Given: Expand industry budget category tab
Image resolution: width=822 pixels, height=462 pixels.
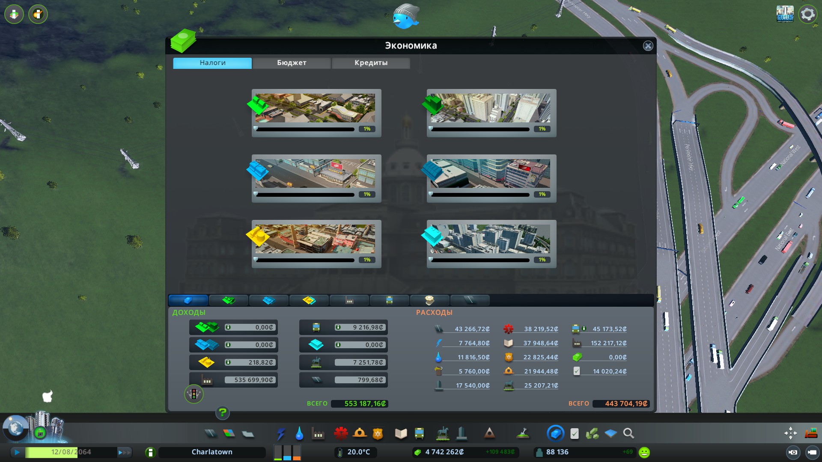Looking at the screenshot, I should (349, 300).
